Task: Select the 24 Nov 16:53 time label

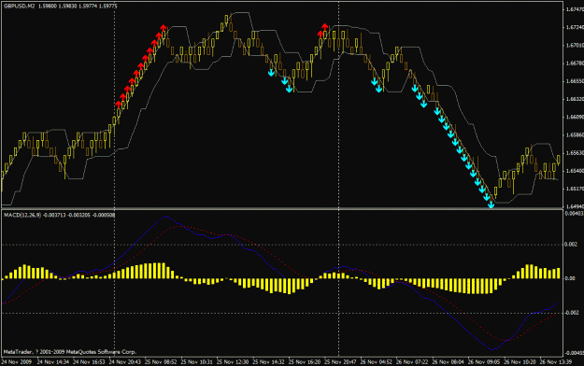Action: [x=89, y=362]
